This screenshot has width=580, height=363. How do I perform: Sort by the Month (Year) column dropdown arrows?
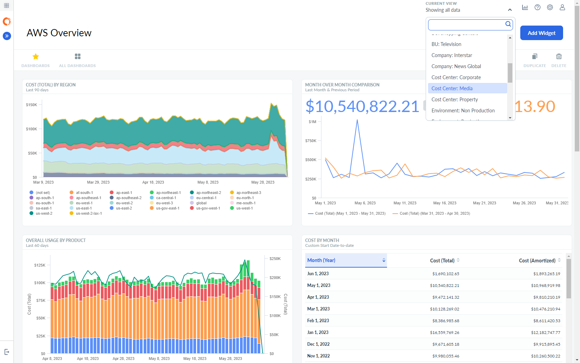[x=384, y=260]
